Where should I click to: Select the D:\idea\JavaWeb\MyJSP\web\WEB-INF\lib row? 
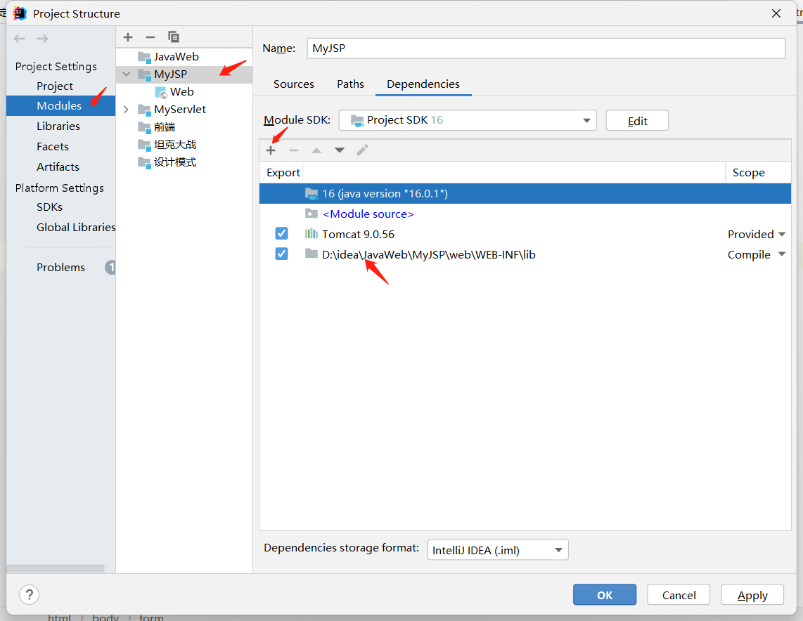coord(525,255)
